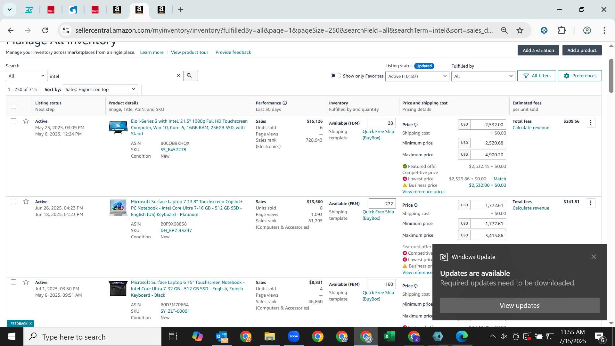The image size is (615, 346).
Task: Click the page vertical scrollbar
Action: click(x=611, y=76)
